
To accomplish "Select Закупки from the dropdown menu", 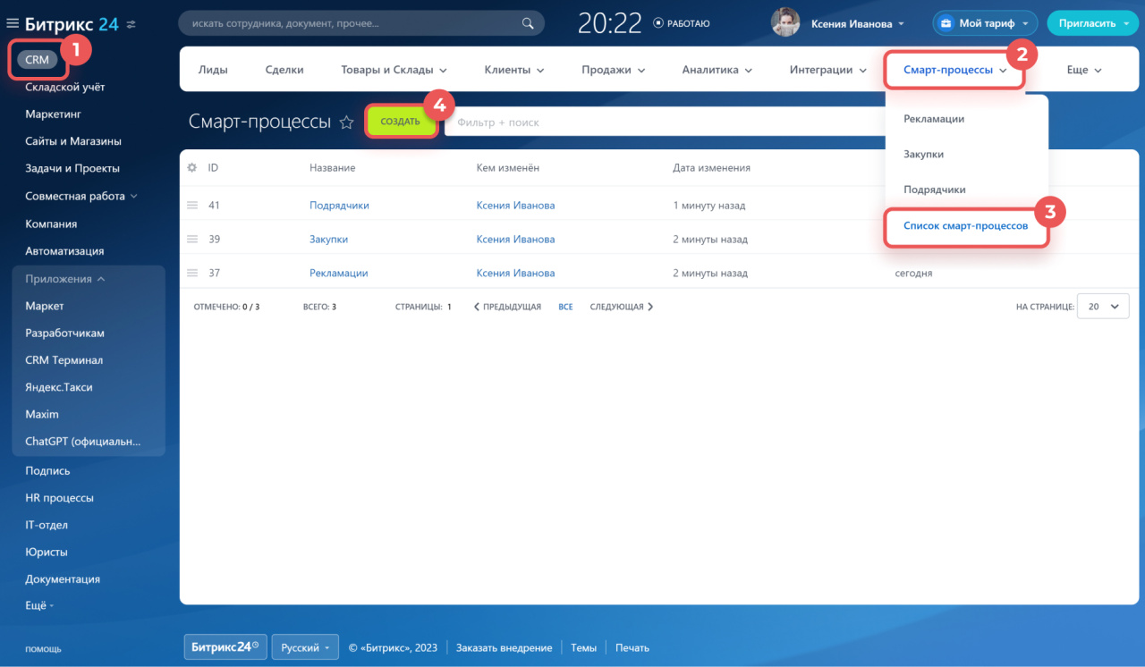I will coord(923,154).
